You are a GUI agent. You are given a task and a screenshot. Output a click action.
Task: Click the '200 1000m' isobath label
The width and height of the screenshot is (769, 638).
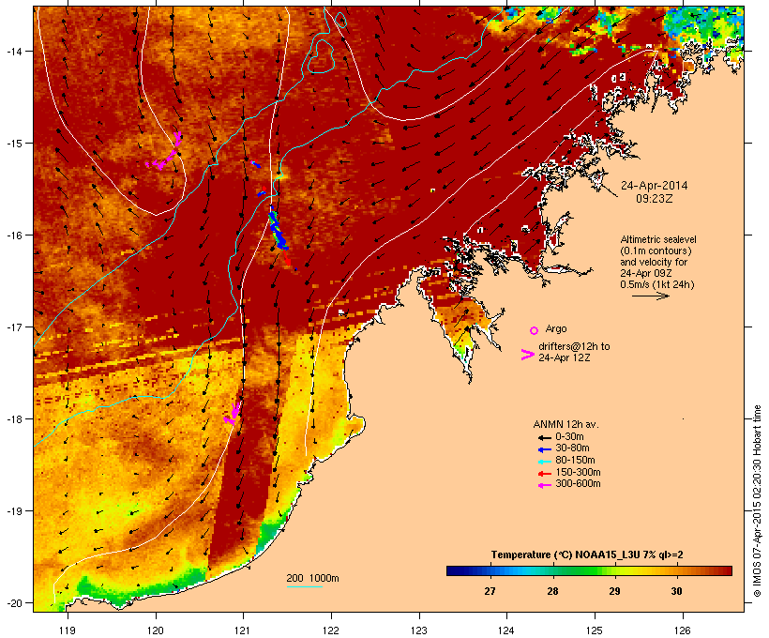312,578
